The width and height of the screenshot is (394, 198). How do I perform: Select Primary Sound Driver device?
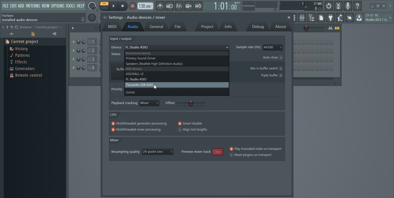[x=177, y=58]
